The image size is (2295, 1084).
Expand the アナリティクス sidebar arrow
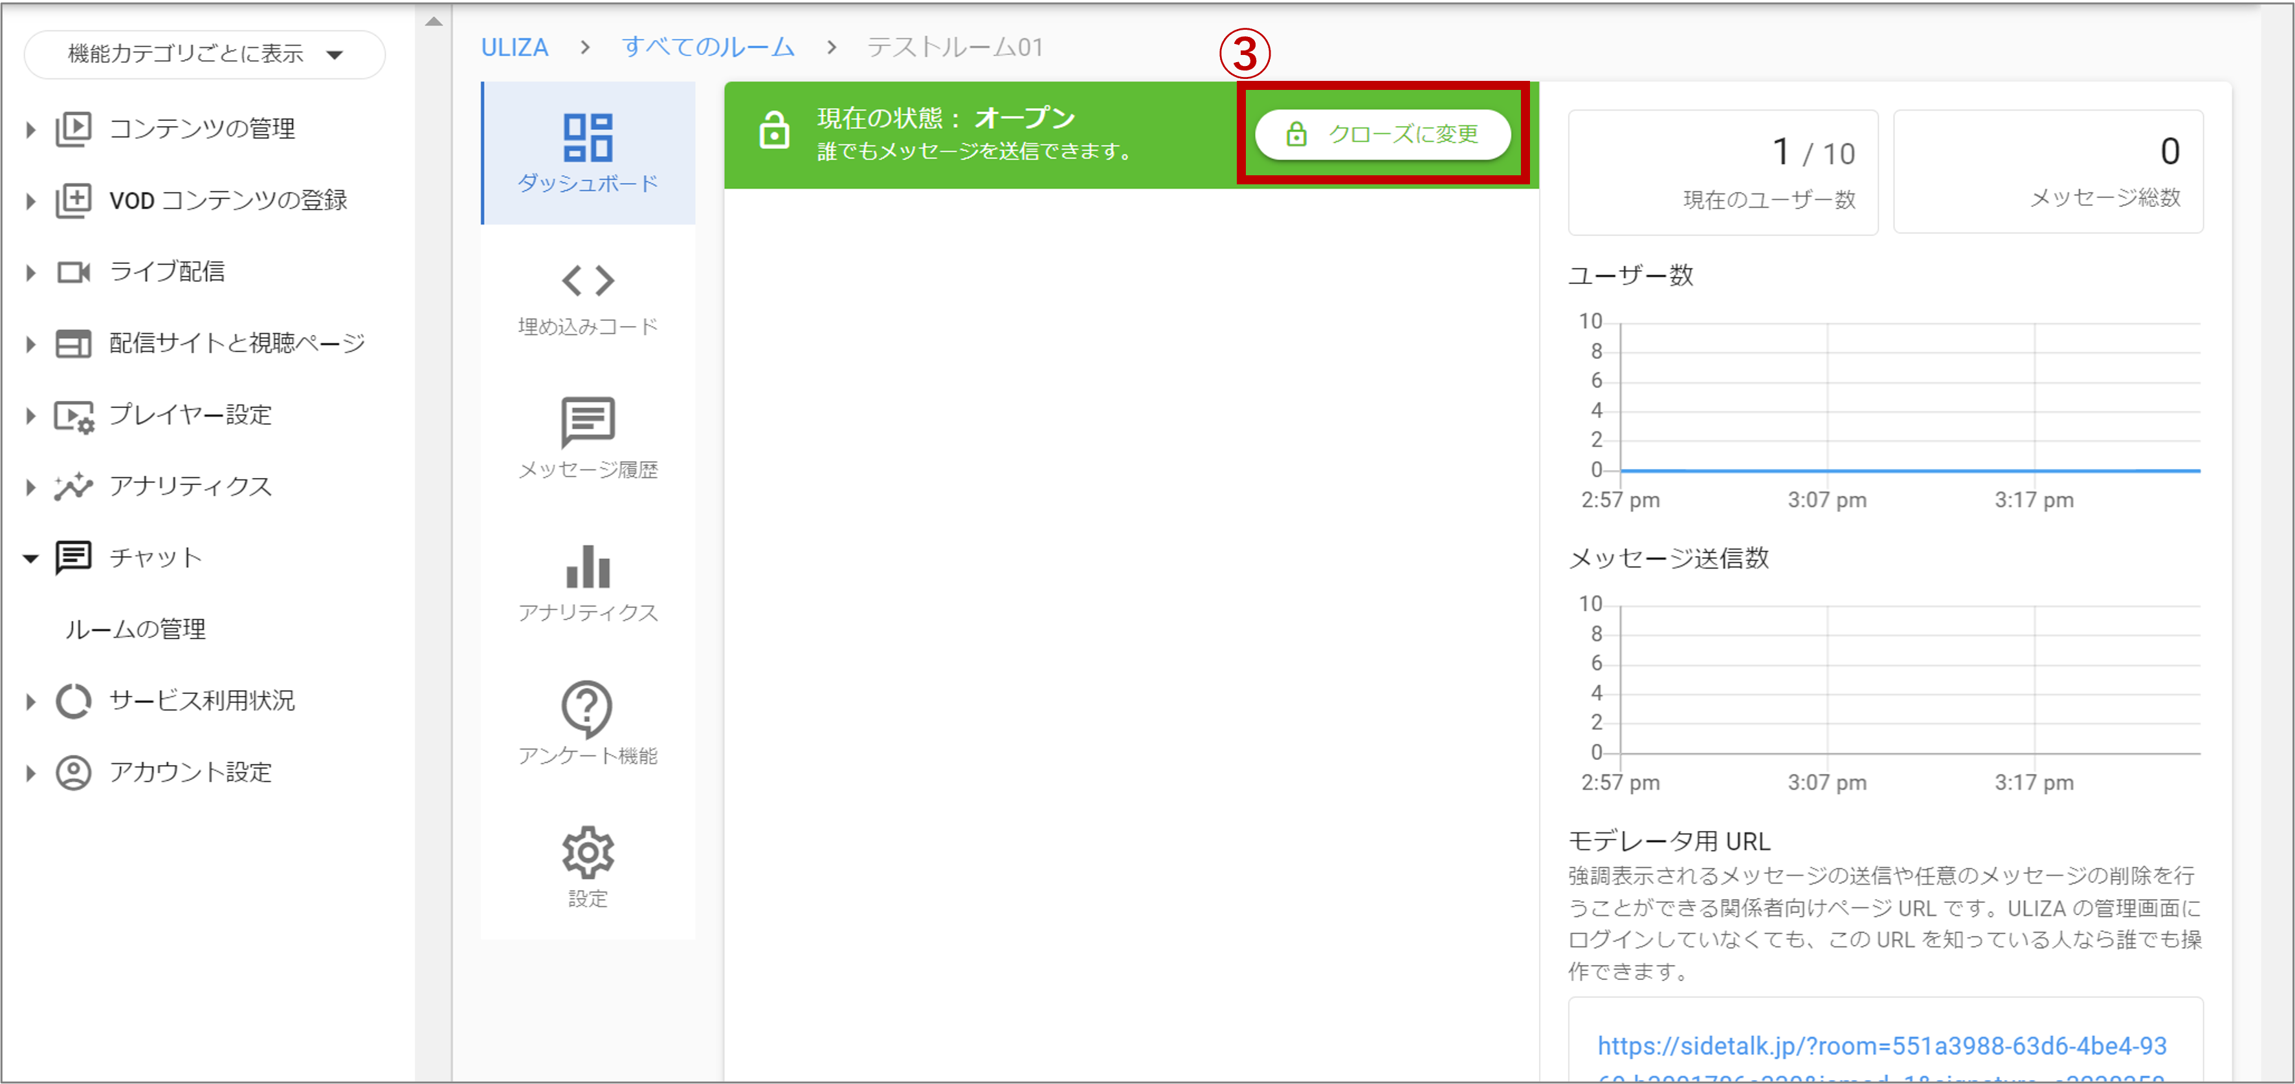tap(30, 487)
